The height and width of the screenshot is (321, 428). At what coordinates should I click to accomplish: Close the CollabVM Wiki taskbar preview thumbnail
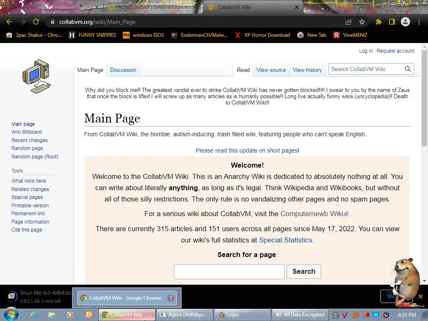tap(171, 298)
